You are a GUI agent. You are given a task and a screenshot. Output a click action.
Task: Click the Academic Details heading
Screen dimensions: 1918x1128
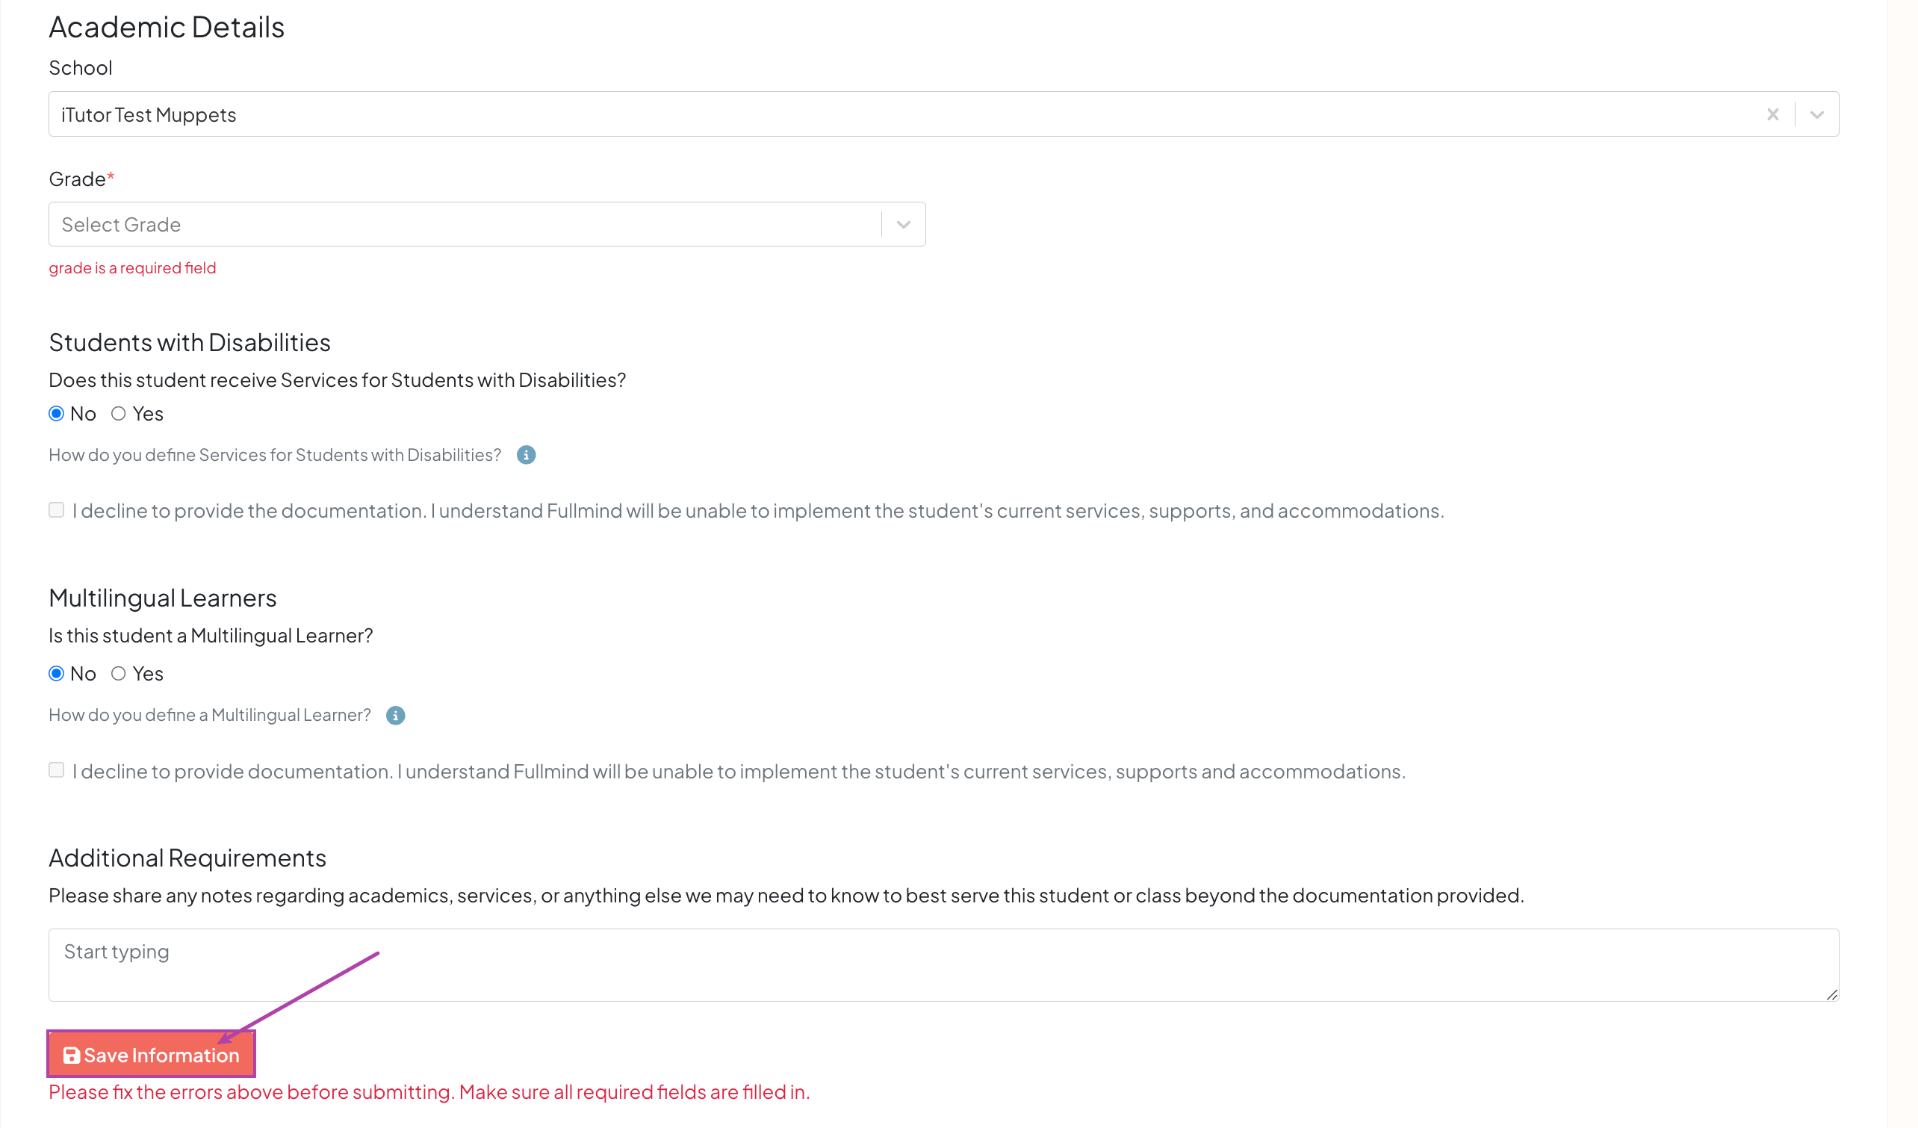(x=167, y=28)
